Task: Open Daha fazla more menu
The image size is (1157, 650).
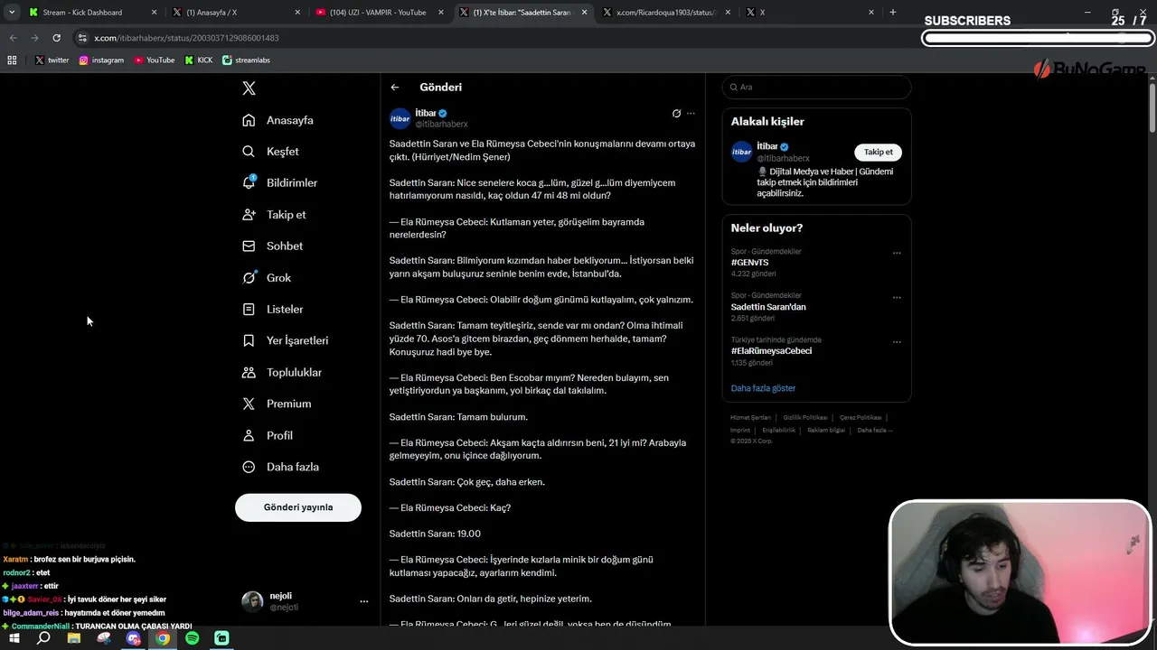Action: tap(280, 467)
